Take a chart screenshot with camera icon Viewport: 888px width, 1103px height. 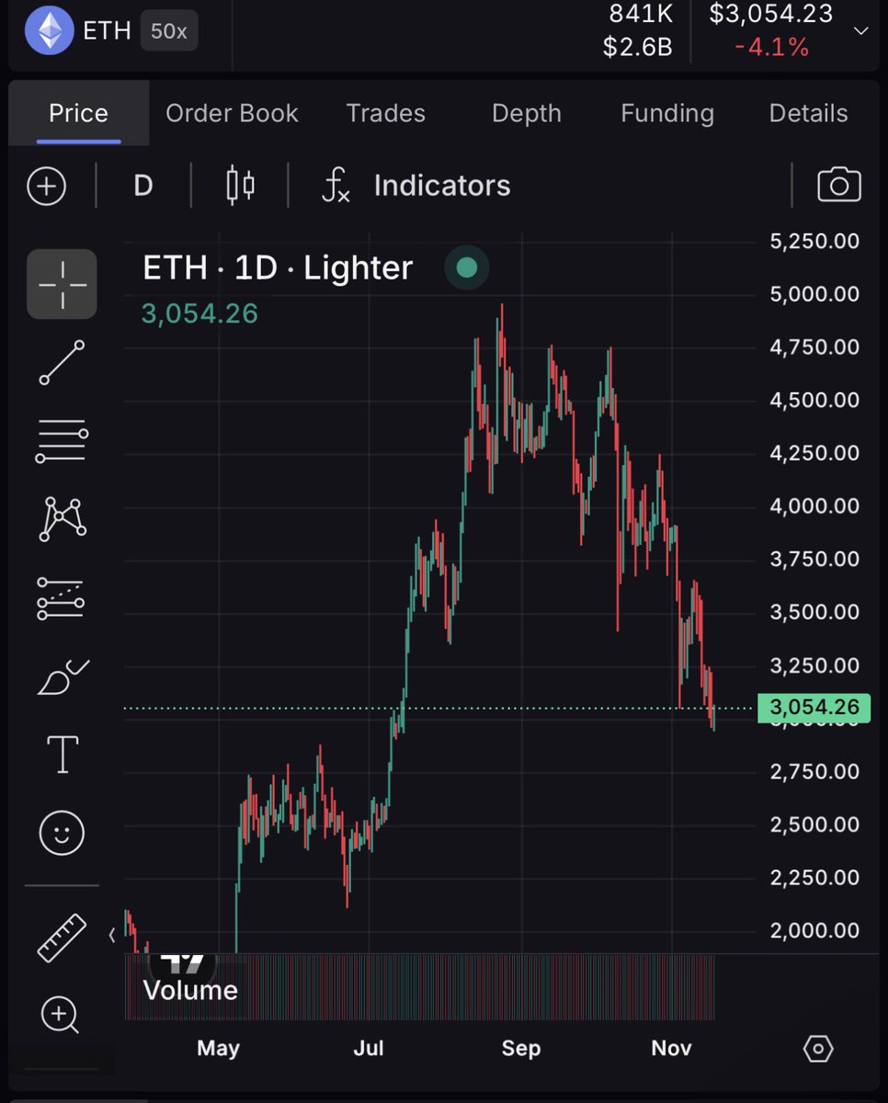(839, 185)
